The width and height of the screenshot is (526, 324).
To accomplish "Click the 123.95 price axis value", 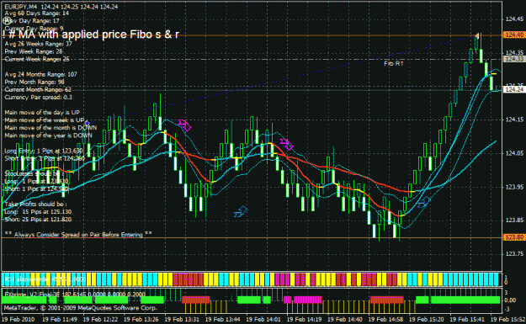I will click(514, 187).
